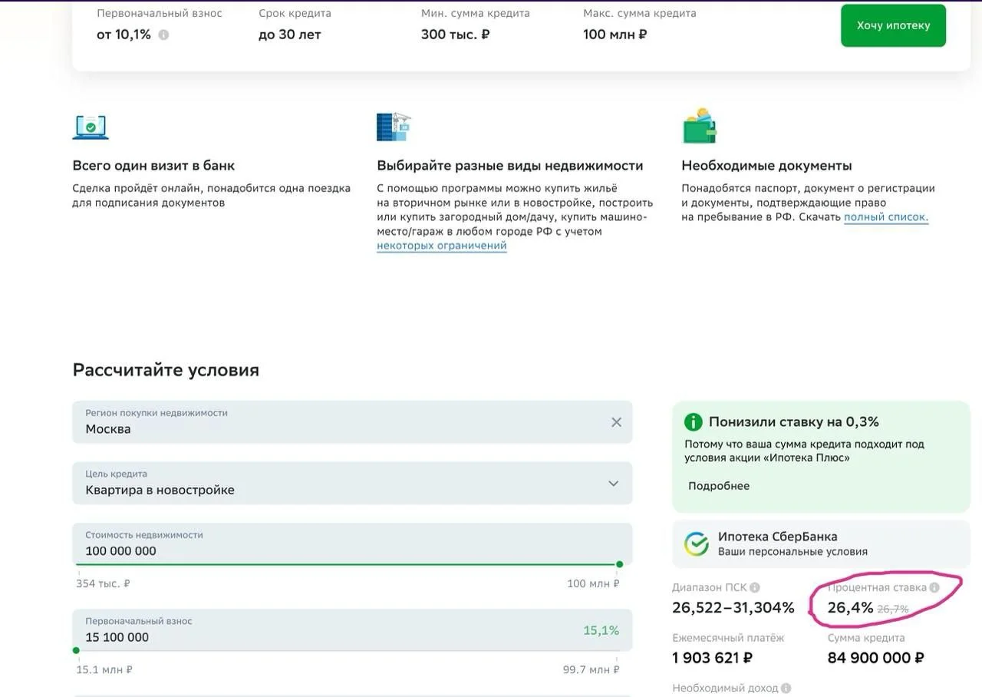This screenshot has height=697, width=982.
Task: Click the monthly payment value '1 903 621 ₽'
Action: [712, 658]
